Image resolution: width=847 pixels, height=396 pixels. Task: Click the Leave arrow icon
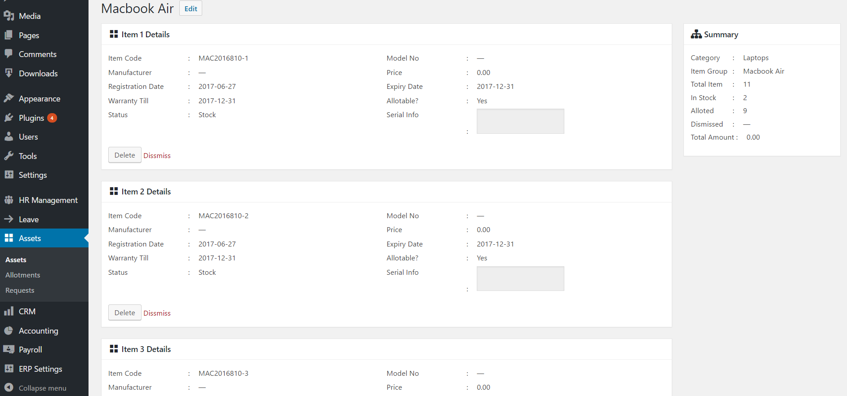coord(9,219)
